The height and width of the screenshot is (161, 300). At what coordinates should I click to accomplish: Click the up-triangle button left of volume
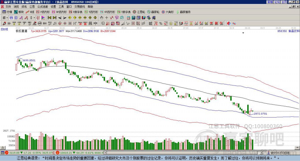tap(2, 147)
